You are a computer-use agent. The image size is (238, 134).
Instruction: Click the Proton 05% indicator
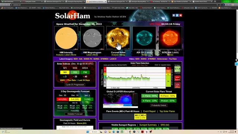pyautogui.click(x=168, y=101)
